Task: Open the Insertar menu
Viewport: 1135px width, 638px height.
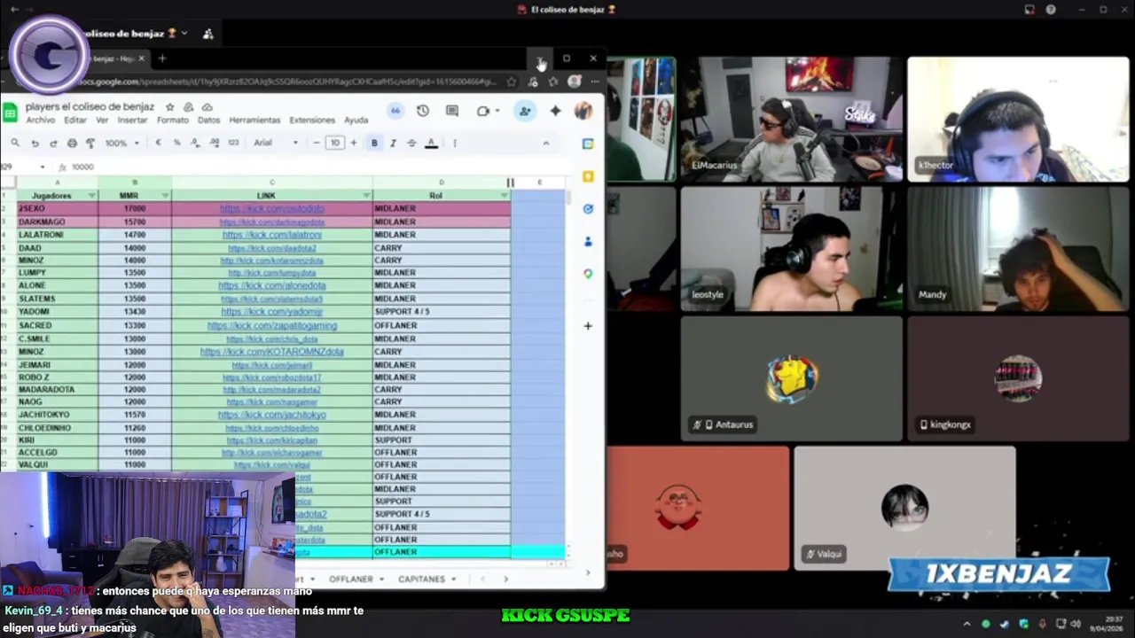Action: (x=133, y=121)
